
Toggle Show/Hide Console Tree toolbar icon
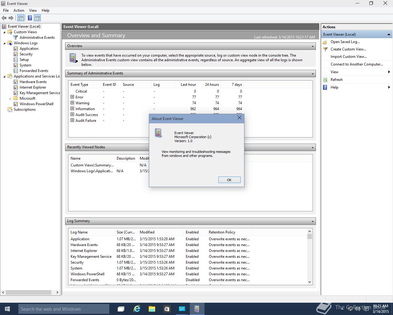coord(21,18)
